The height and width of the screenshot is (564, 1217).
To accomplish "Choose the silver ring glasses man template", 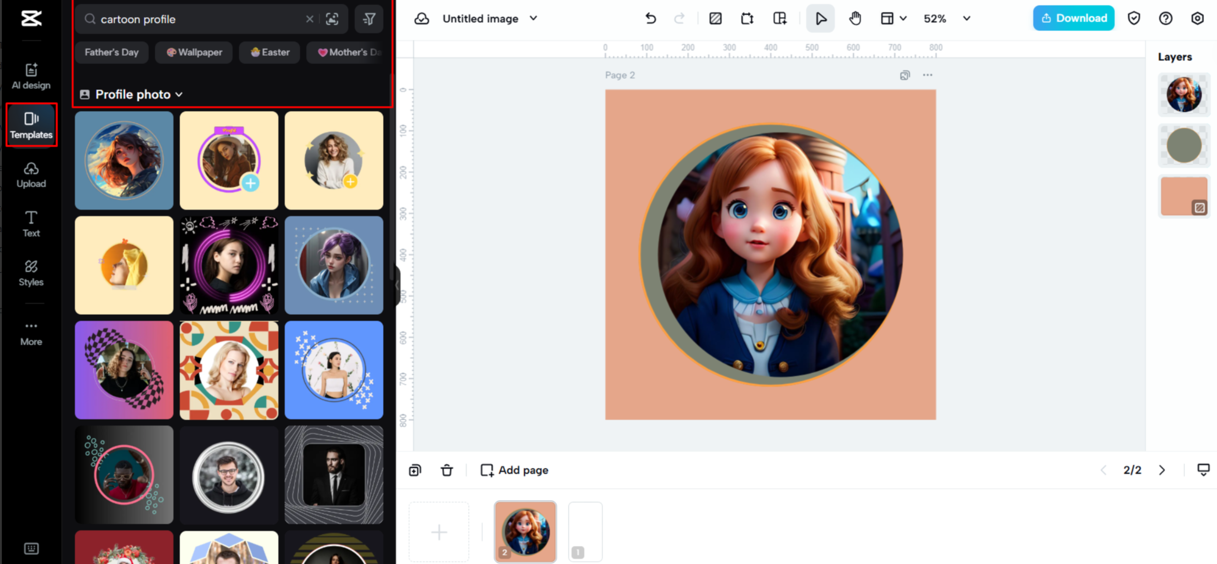I will pos(229,475).
